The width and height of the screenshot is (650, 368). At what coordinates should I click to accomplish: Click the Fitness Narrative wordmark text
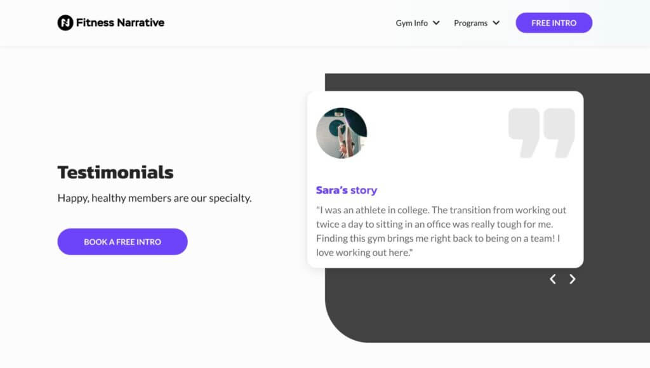coord(119,22)
